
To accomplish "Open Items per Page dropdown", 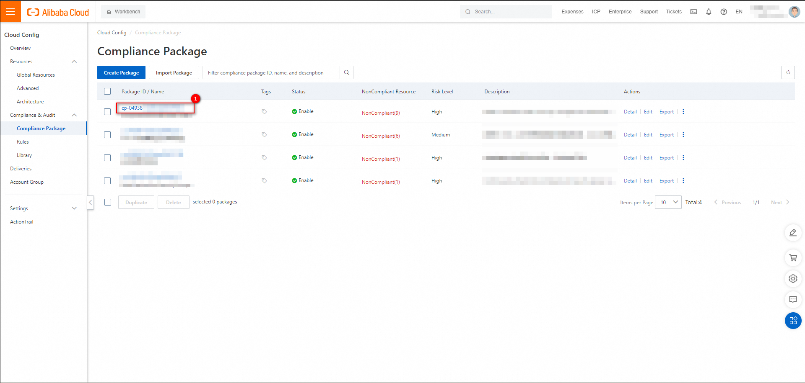I will (668, 202).
